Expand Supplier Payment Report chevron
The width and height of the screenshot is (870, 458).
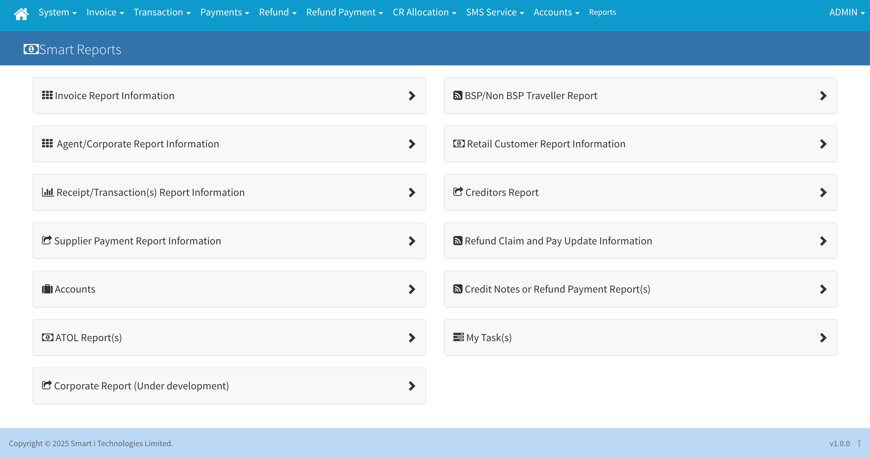[x=412, y=241]
